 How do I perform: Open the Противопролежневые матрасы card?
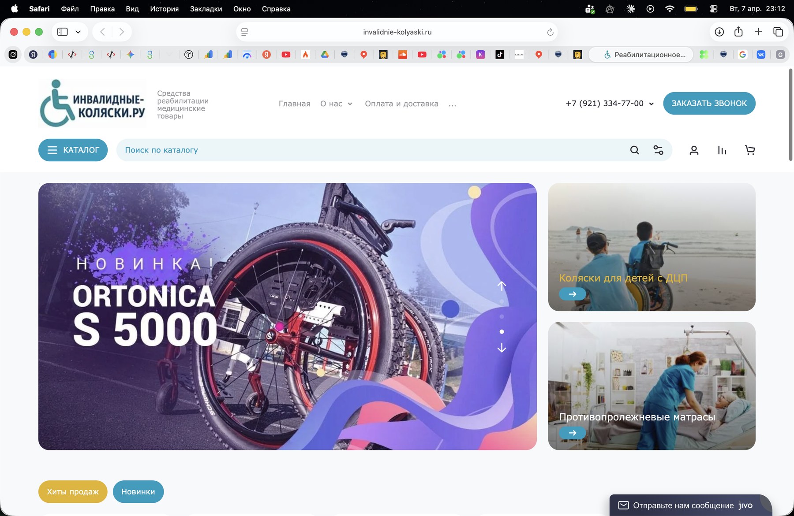click(x=652, y=386)
